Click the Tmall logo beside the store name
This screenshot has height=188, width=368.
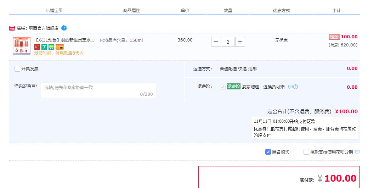12,28
